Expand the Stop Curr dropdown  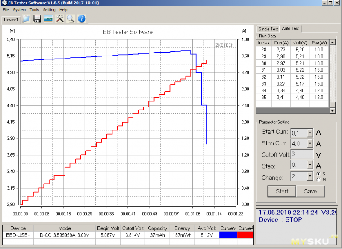[310, 144]
